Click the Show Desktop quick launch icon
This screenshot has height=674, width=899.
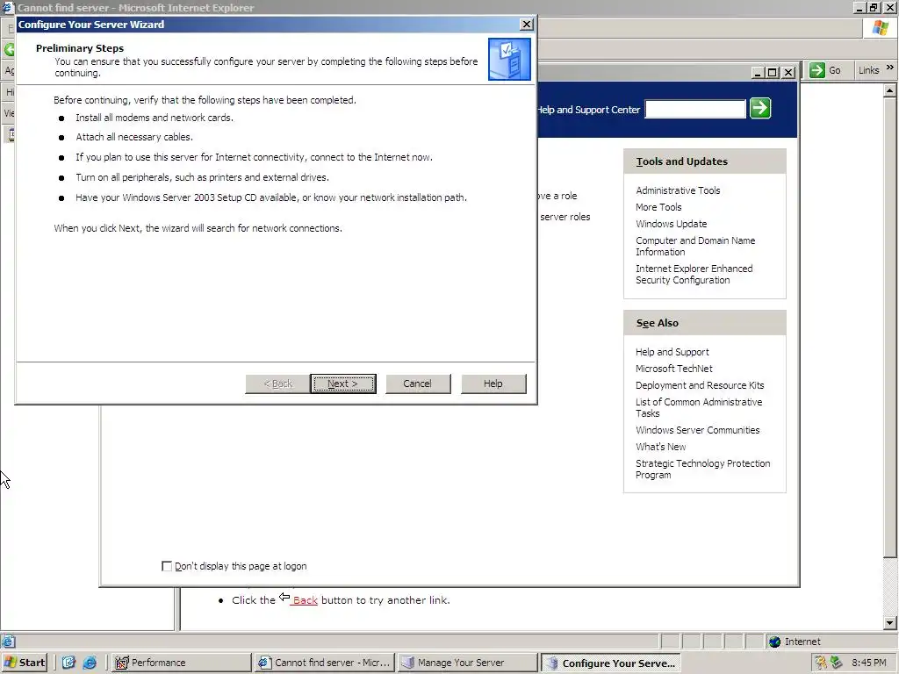point(68,663)
